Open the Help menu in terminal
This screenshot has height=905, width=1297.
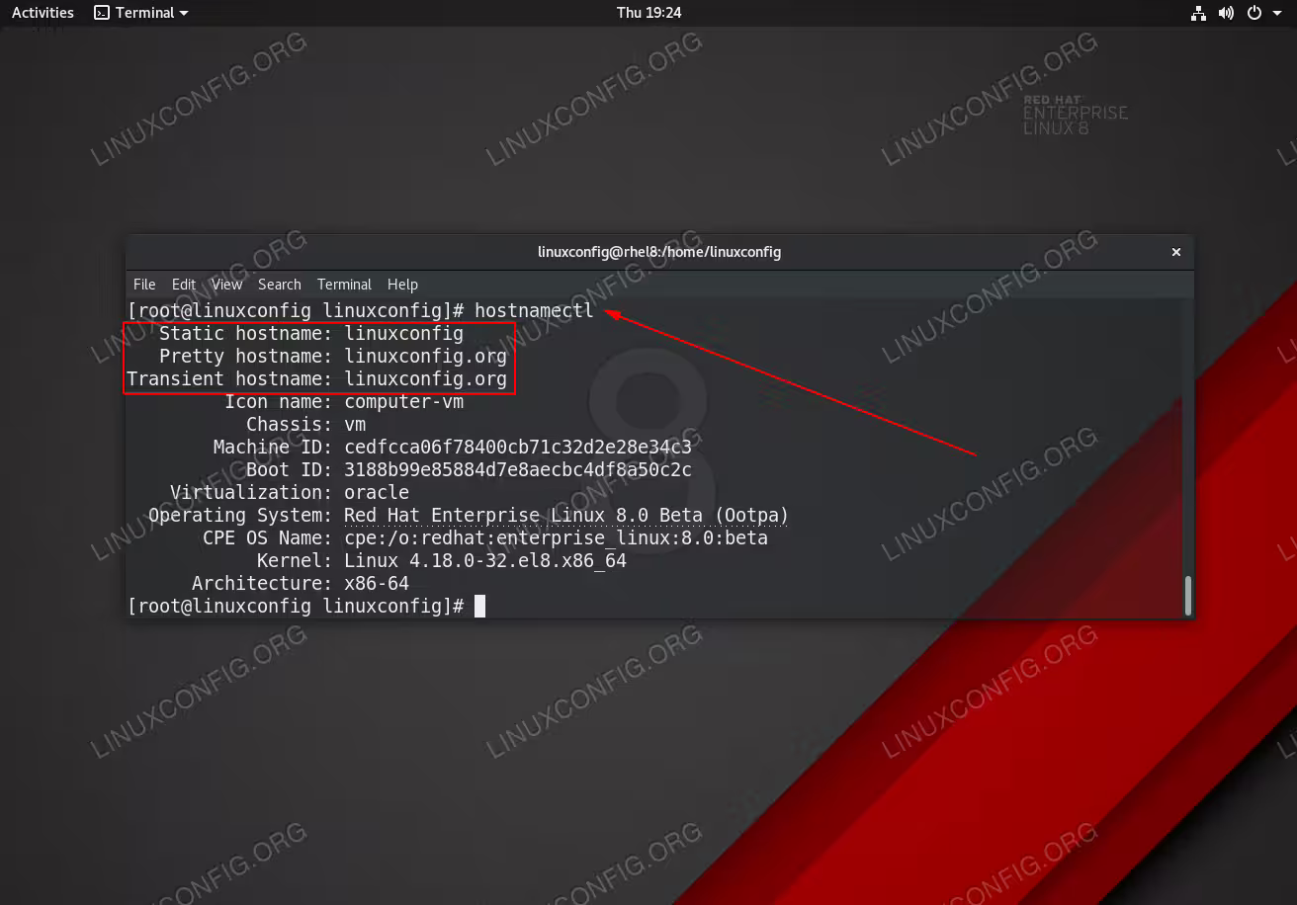click(402, 284)
